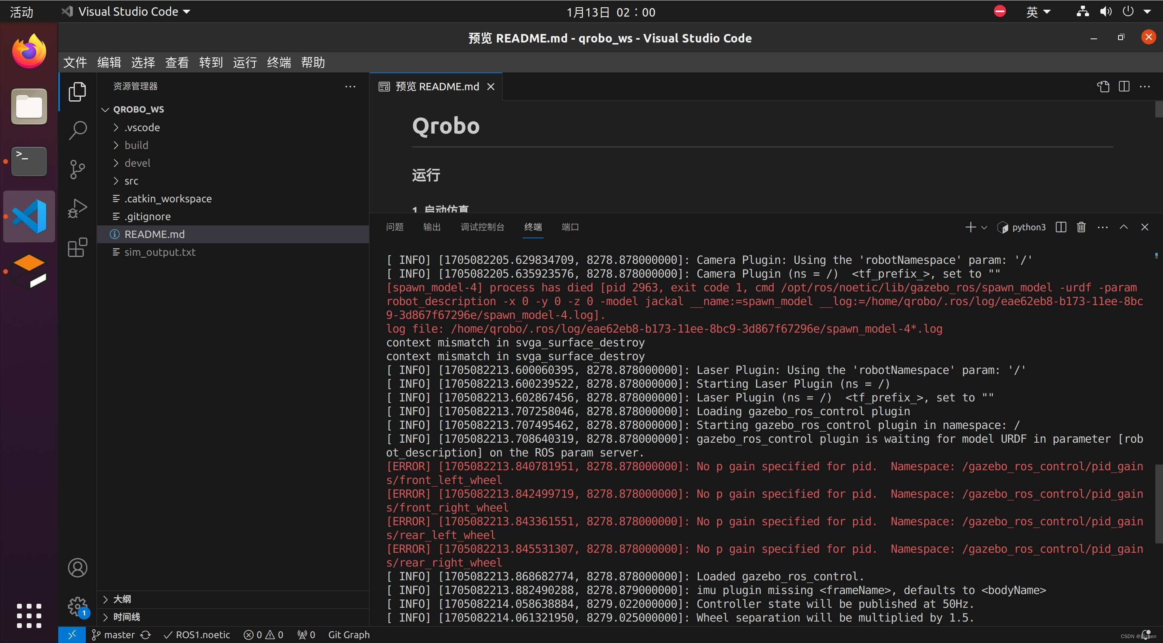The width and height of the screenshot is (1163, 643).
Task: Click the Explorer panel more actions ellipsis
Action: click(350, 86)
